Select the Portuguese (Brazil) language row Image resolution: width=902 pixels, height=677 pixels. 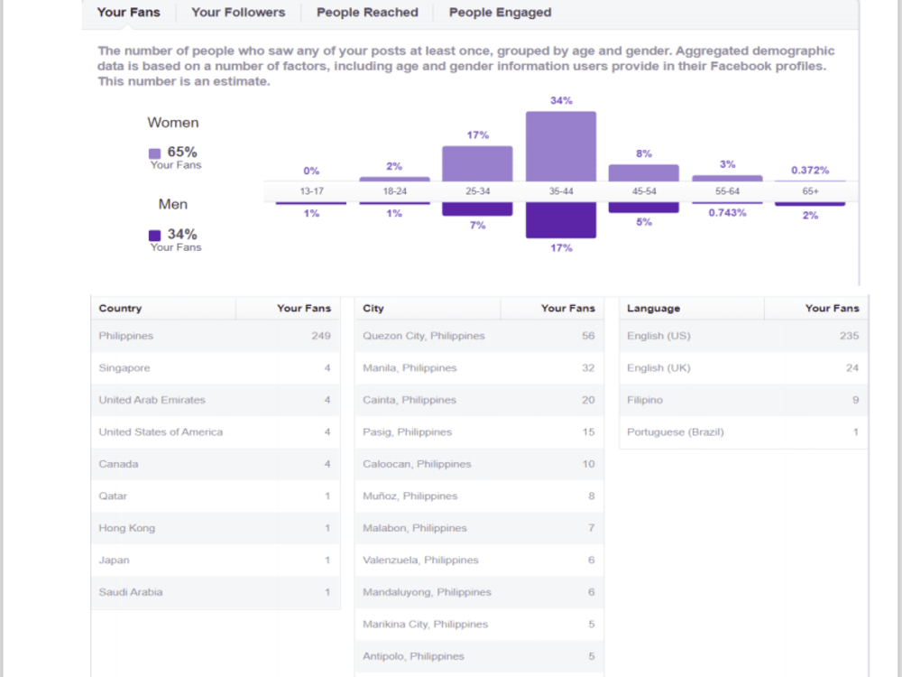743,431
